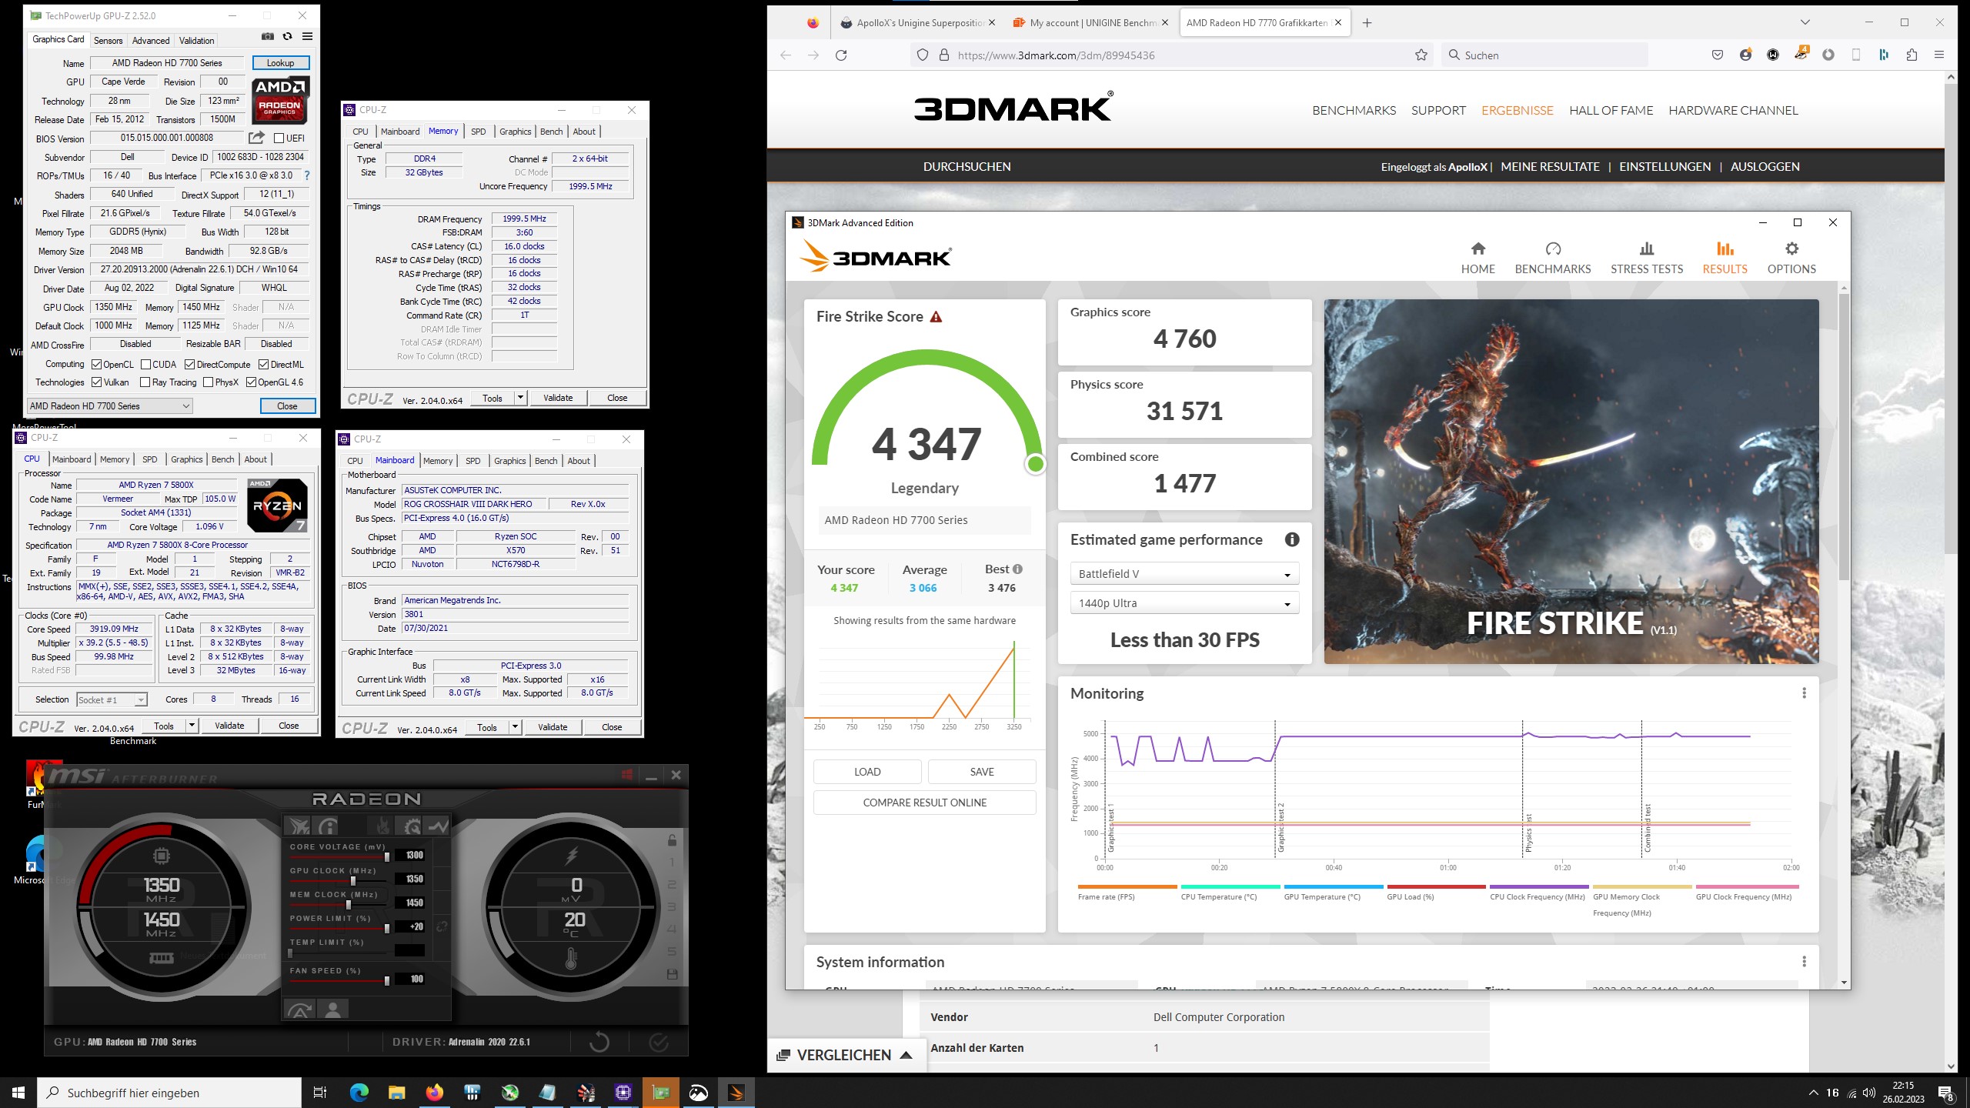Click Afterburner apply checkmark icon
The width and height of the screenshot is (1970, 1108).
[659, 1043]
